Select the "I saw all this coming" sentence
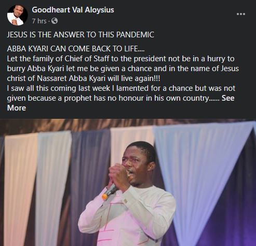 [x=121, y=88]
